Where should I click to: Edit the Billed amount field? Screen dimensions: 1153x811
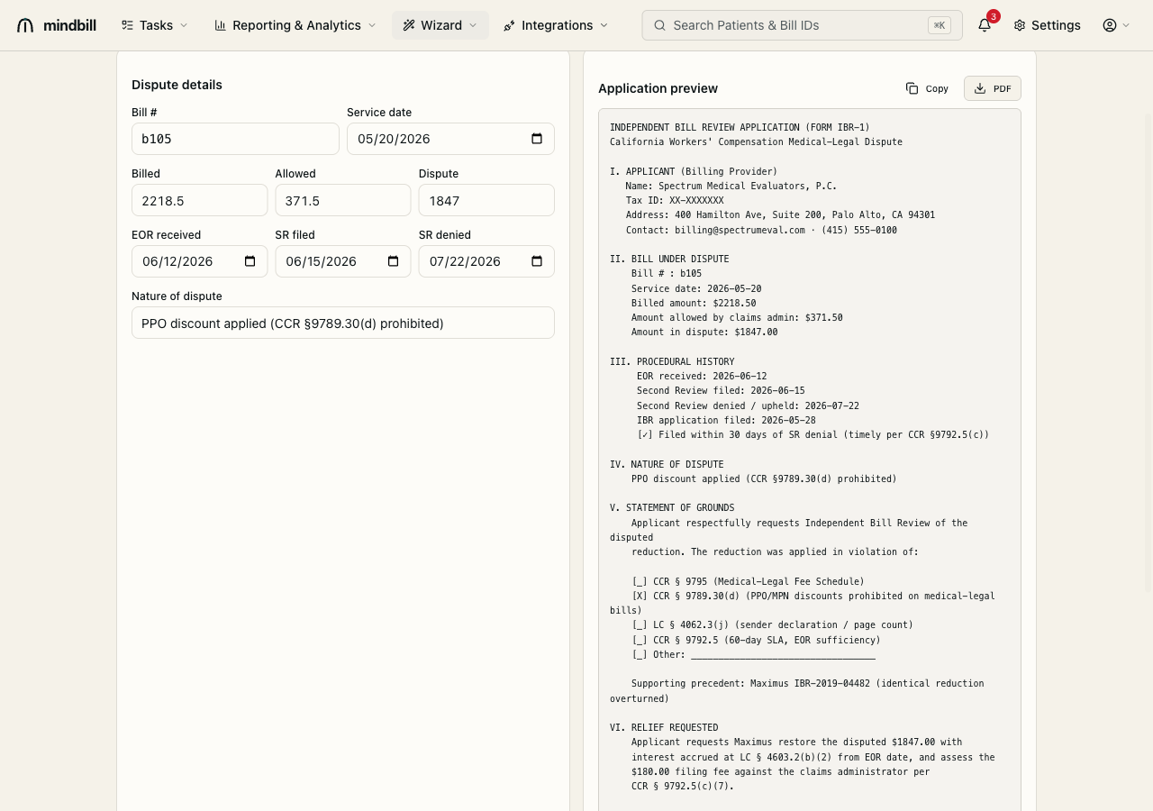tap(199, 200)
